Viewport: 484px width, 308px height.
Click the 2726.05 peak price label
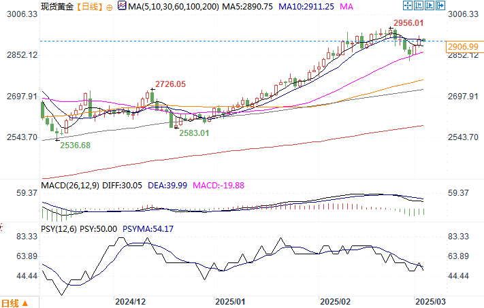tap(170, 84)
